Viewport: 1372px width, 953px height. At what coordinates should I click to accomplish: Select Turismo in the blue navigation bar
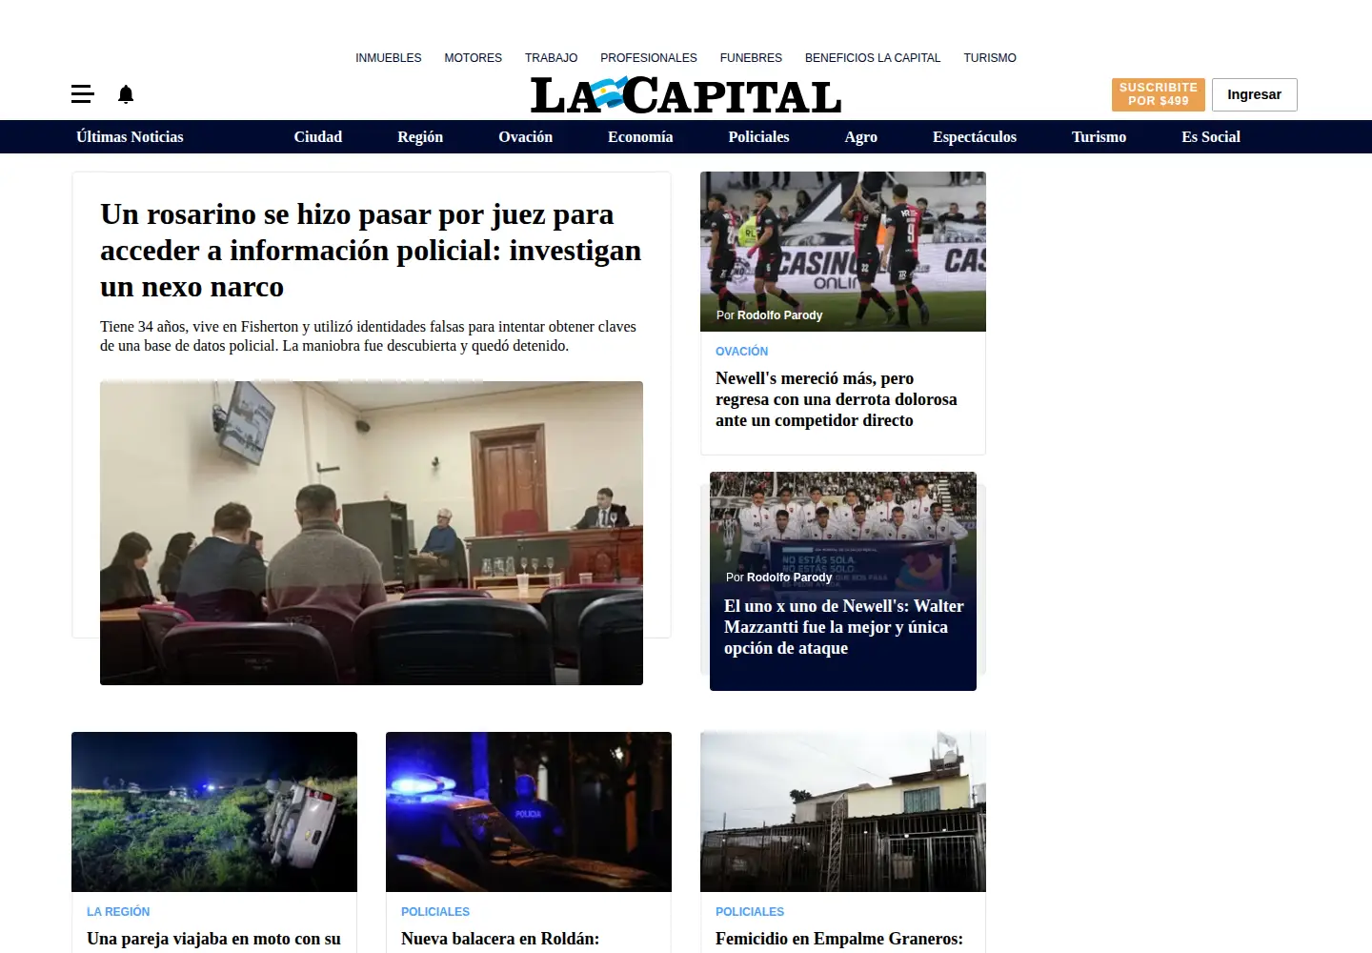(x=1099, y=137)
